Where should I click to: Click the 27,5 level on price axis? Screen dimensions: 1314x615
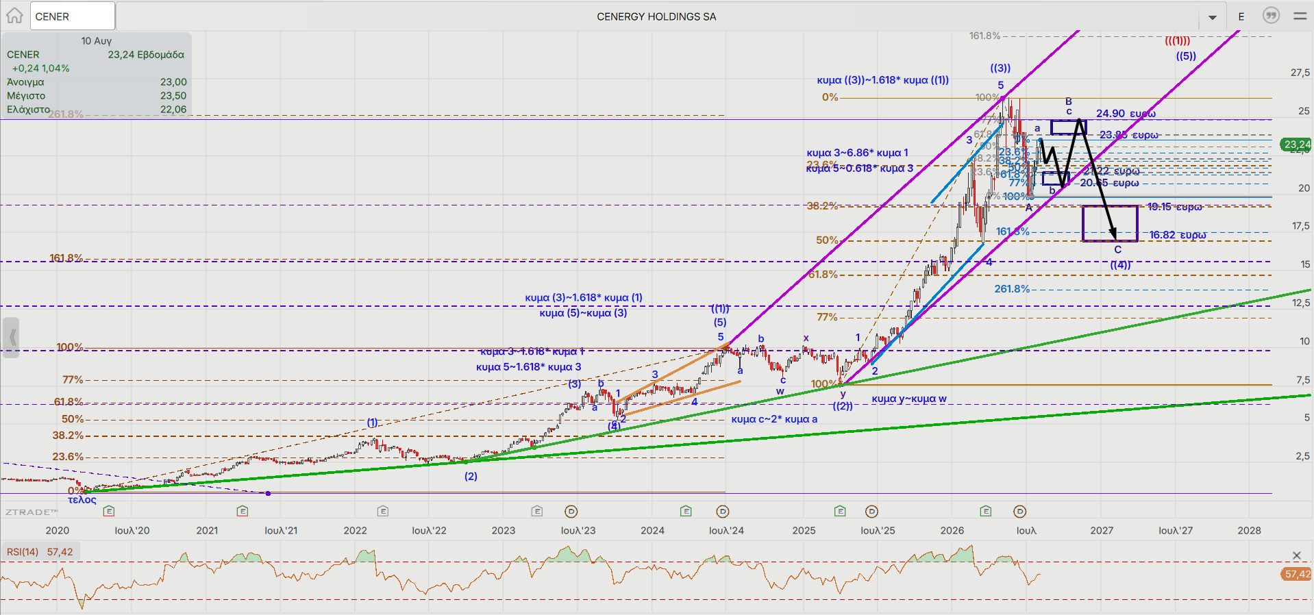(x=1300, y=73)
